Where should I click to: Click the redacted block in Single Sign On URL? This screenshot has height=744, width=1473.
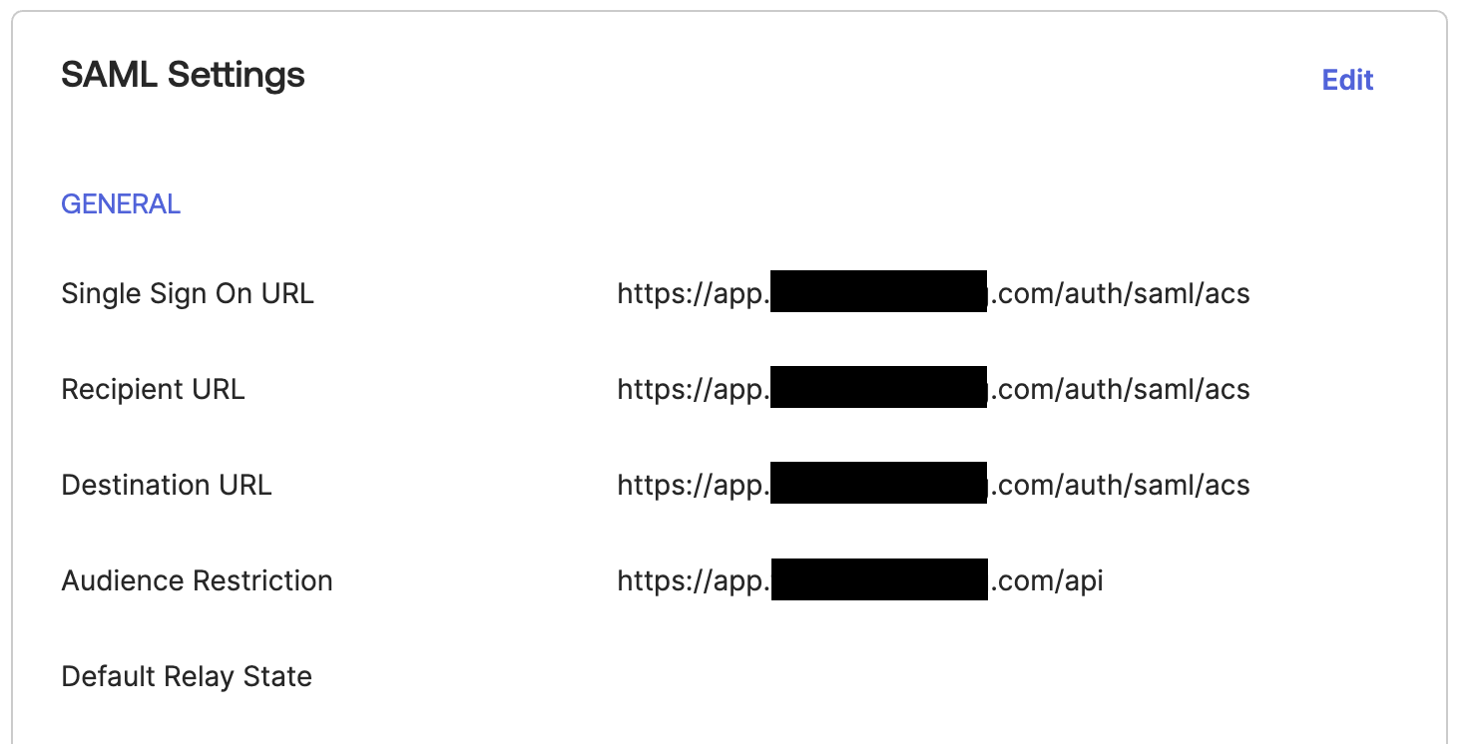879,291
